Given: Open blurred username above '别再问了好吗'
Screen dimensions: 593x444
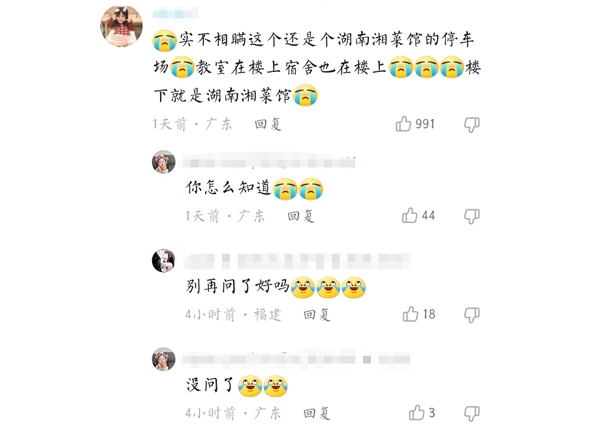Looking at the screenshot, I should click(x=297, y=261).
